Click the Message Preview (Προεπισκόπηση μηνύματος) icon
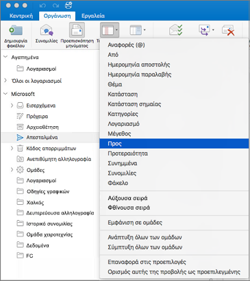The image size is (250, 281). click(77, 30)
